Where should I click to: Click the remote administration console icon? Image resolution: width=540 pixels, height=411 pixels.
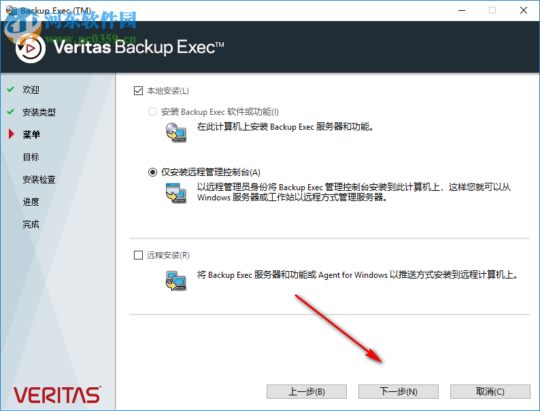[176, 193]
